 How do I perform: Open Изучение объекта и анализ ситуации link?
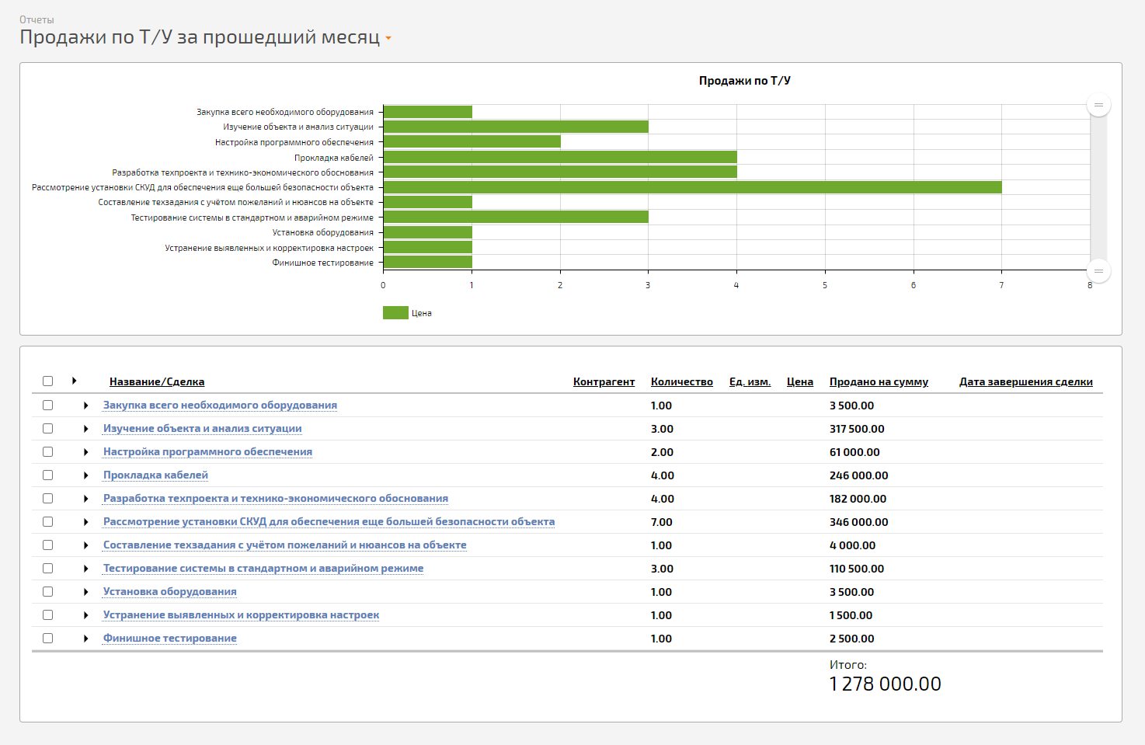point(203,429)
